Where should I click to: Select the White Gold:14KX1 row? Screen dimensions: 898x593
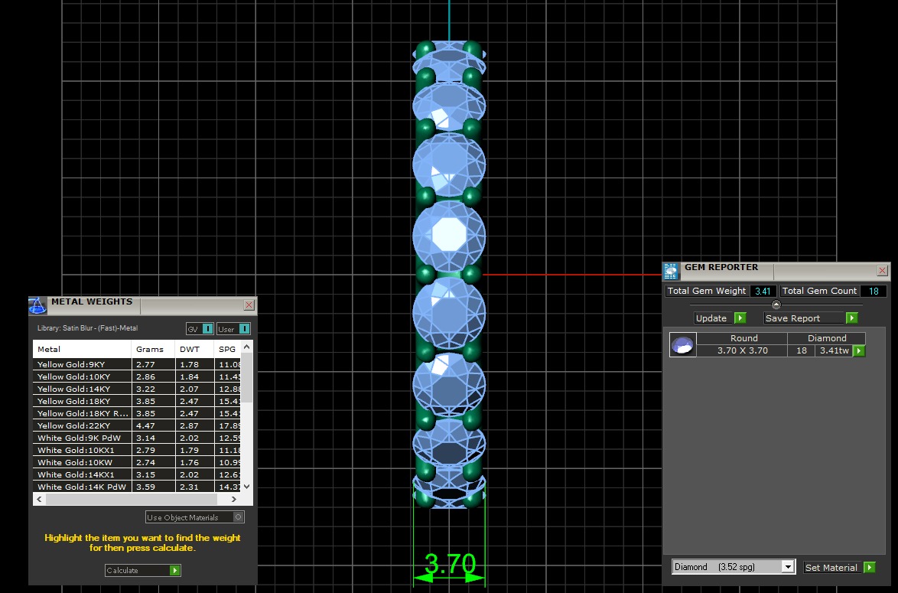(137, 474)
